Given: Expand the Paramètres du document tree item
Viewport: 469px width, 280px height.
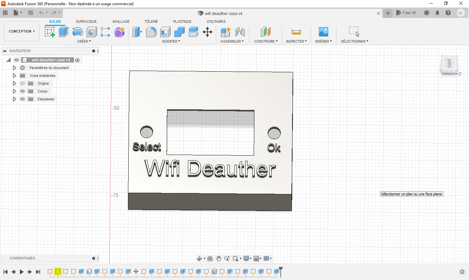Looking at the screenshot, I should [14, 67].
